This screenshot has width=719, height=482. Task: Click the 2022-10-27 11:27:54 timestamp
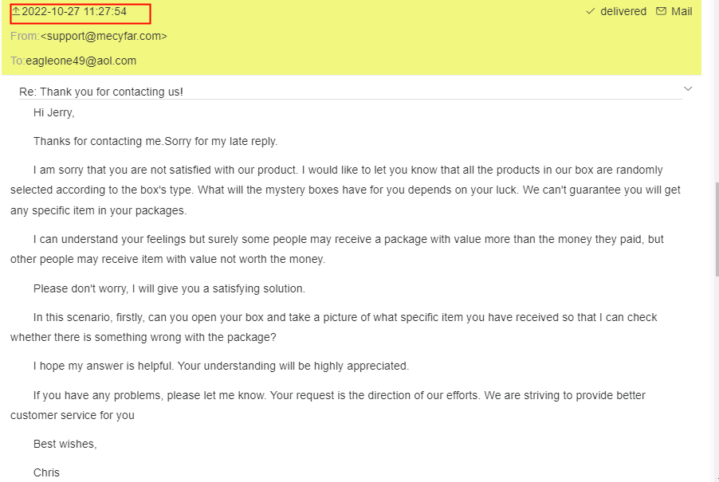[x=74, y=12]
